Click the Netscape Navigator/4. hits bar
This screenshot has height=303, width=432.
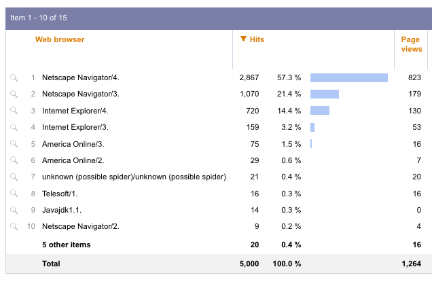348,77
